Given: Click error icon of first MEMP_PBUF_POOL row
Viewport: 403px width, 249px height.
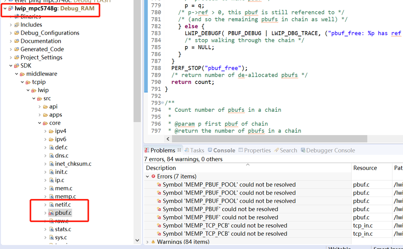Looking at the screenshot, I should tap(159, 185).
